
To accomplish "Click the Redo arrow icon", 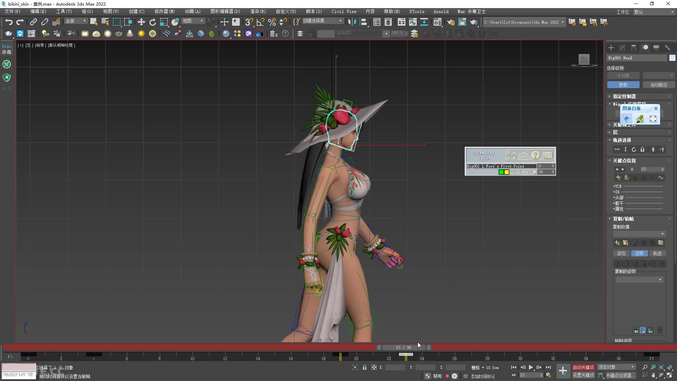I will 20,22.
